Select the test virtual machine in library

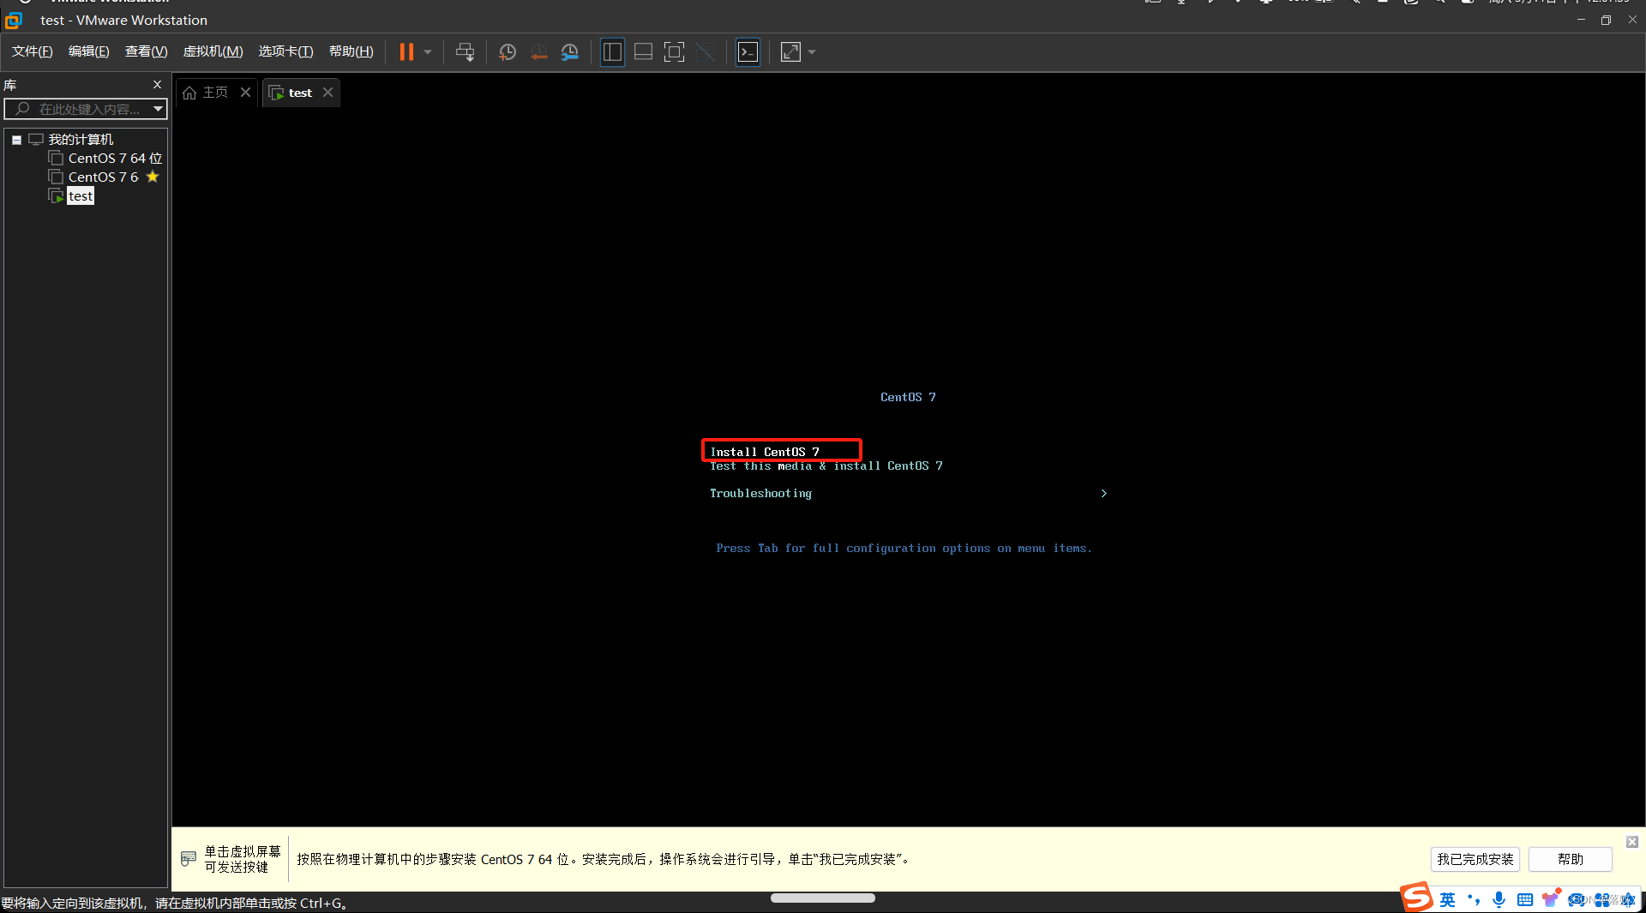81,196
